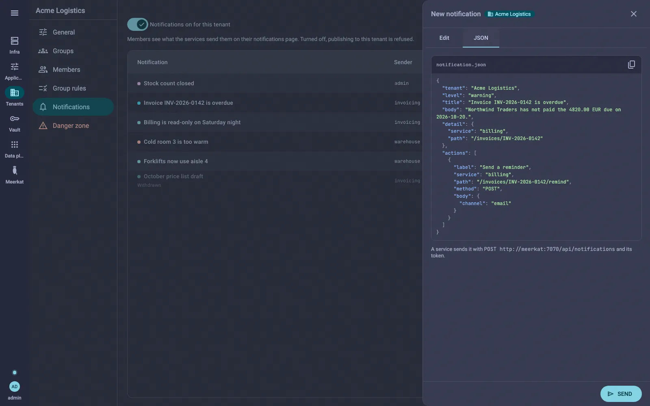Click the notification.json file name
The width and height of the screenshot is (650, 406).
click(461, 65)
